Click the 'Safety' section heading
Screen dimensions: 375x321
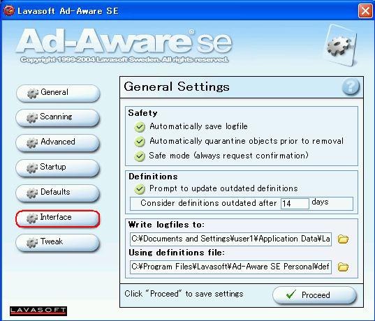142,113
